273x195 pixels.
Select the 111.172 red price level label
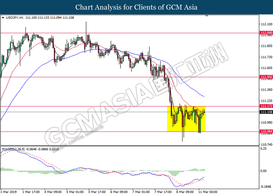tap(266, 106)
